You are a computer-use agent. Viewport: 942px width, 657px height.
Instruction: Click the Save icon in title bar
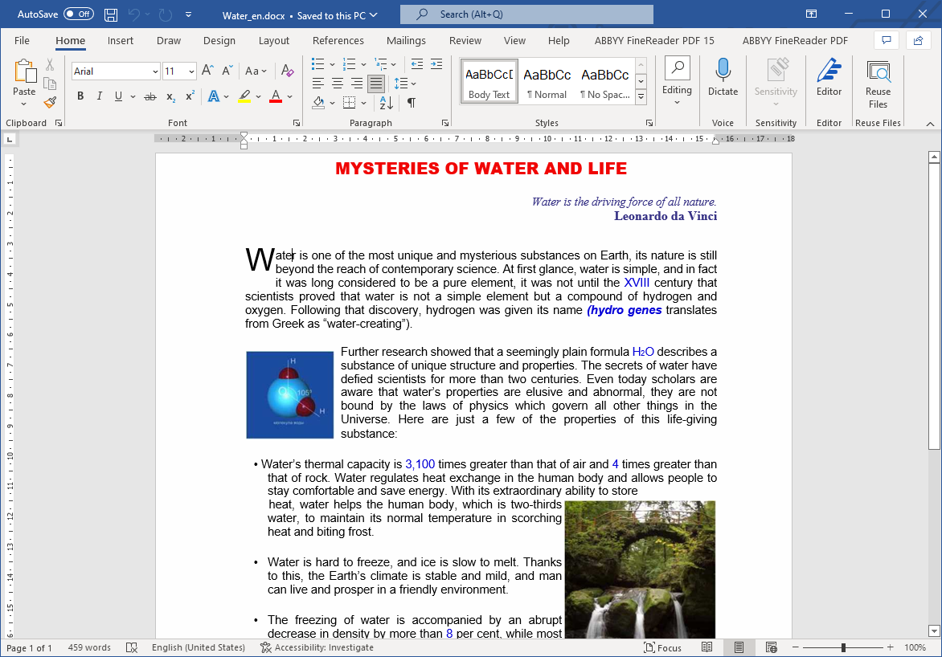click(111, 15)
